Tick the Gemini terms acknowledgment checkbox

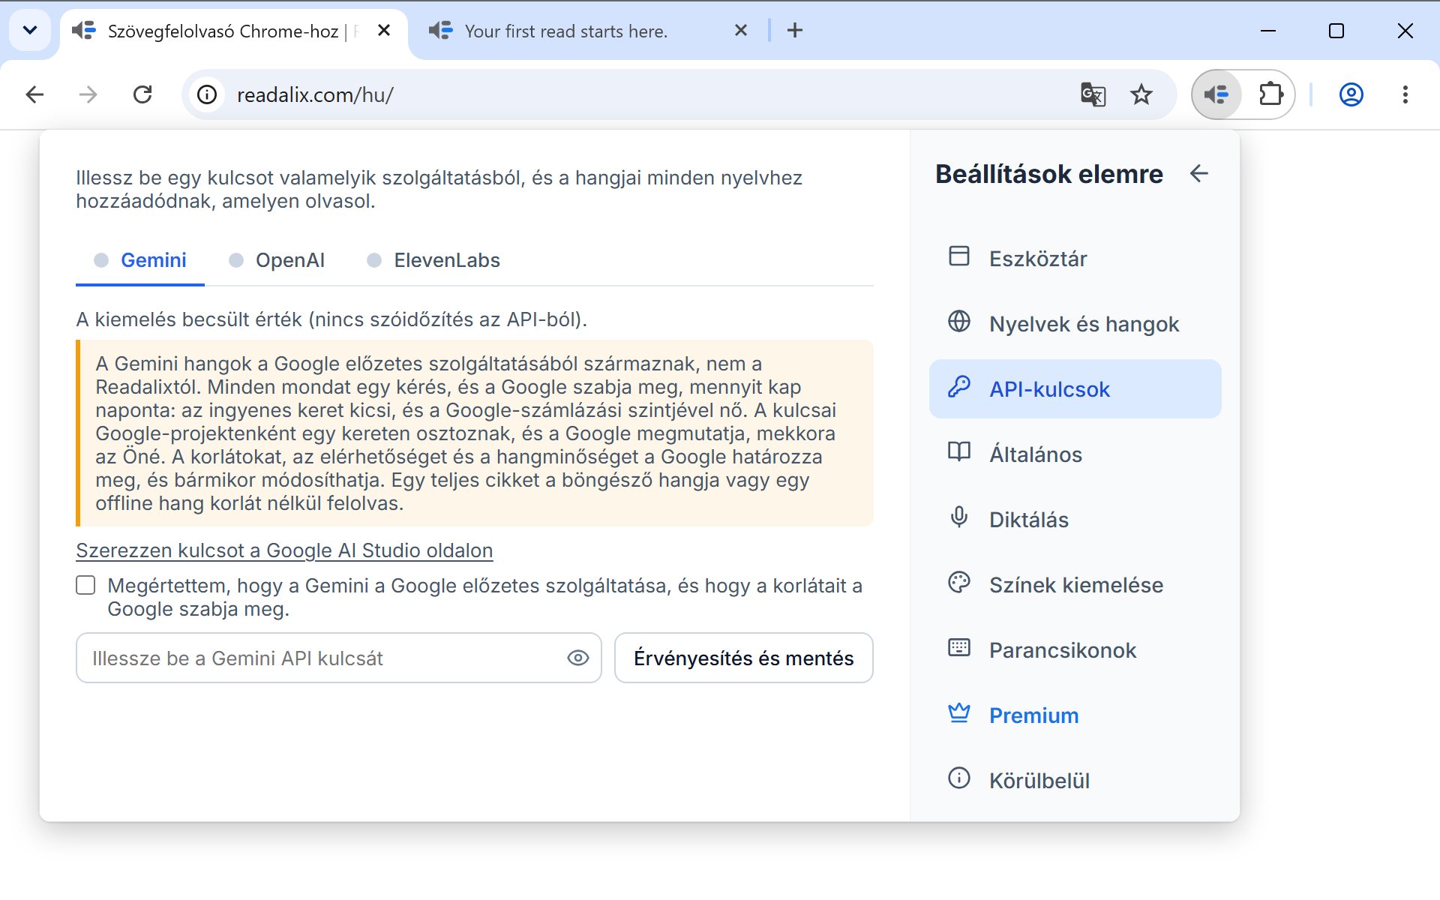[x=85, y=586]
